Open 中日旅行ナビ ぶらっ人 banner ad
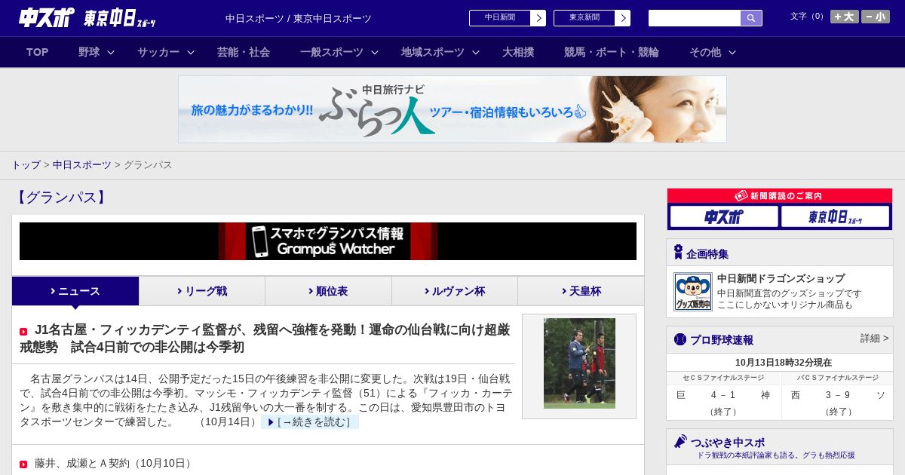 (452, 109)
